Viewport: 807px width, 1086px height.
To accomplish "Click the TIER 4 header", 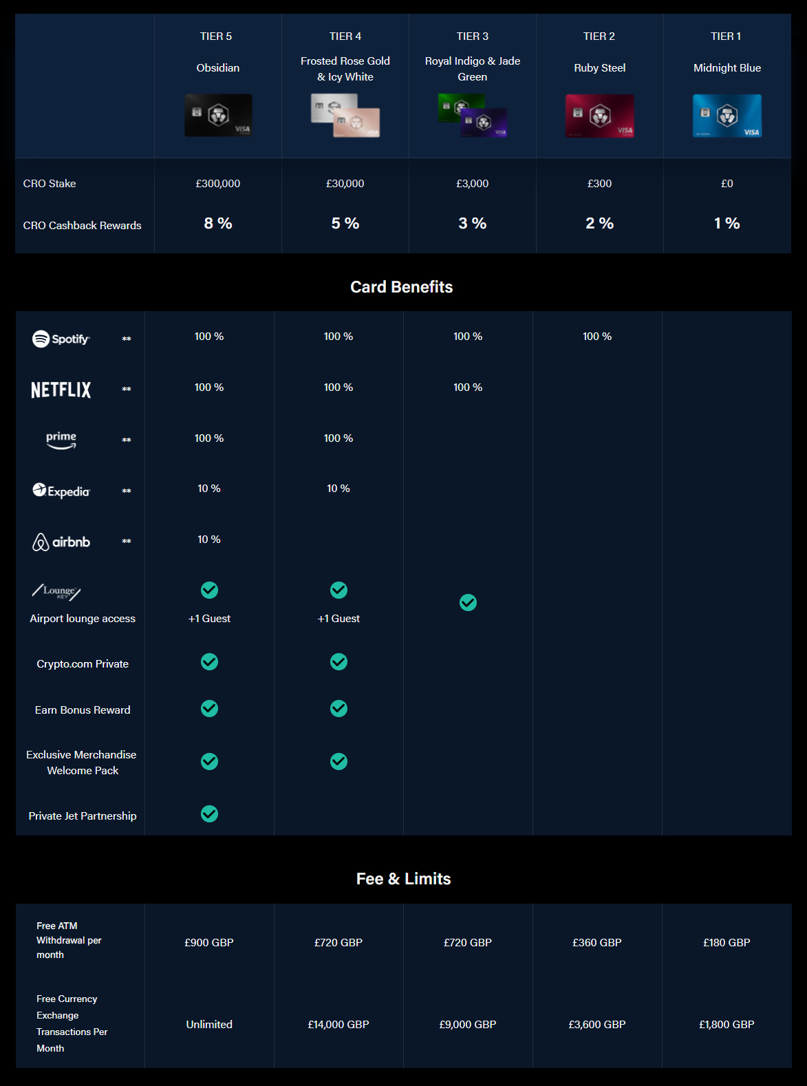I will point(345,36).
